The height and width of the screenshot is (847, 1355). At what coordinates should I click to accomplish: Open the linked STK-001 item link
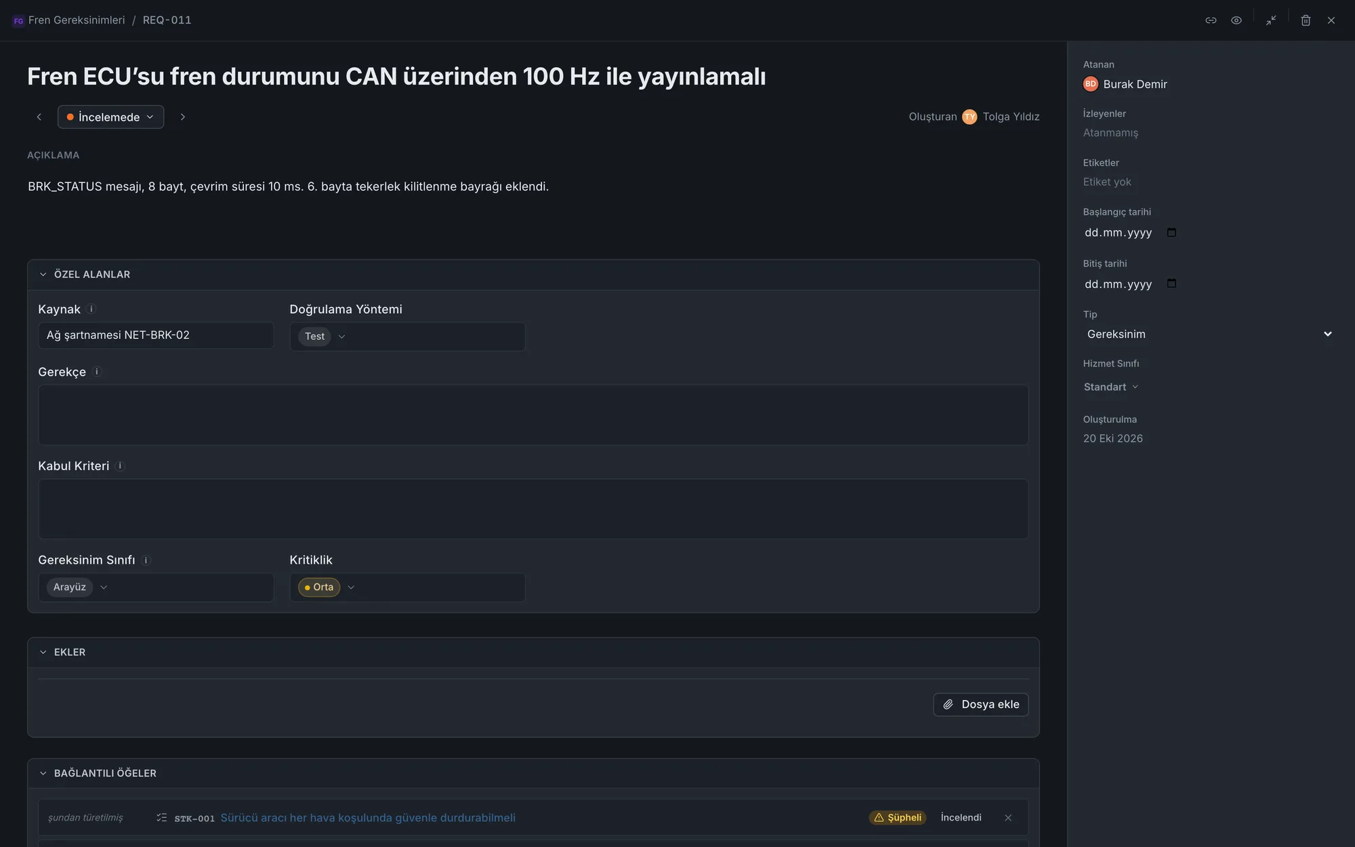click(368, 818)
